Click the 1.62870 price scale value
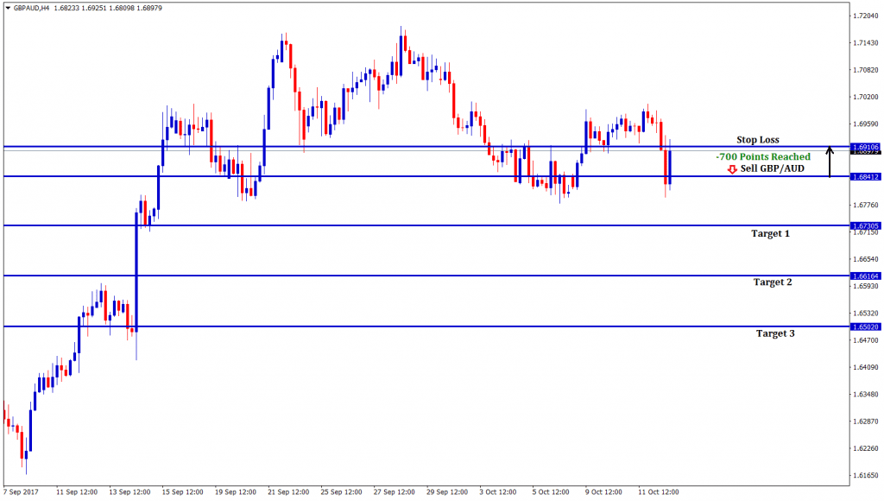Image resolution: width=884 pixels, height=501 pixels. [x=866, y=422]
